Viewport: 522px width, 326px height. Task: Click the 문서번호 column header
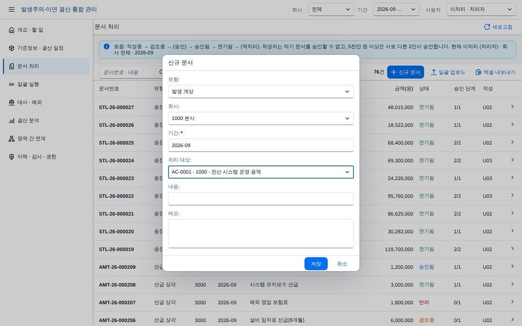[109, 89]
